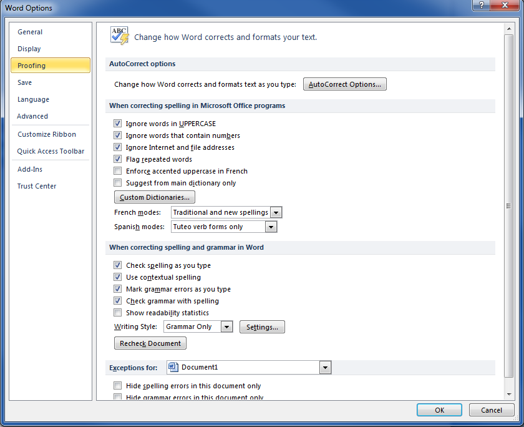524x427 pixels.
Task: Uncheck Ignore Internet and file addresses
Action: 117,147
